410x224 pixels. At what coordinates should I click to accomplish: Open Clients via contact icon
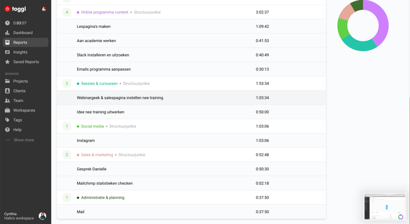(x=8, y=91)
